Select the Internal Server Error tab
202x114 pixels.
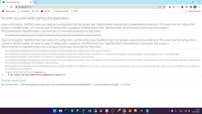(17, 2)
